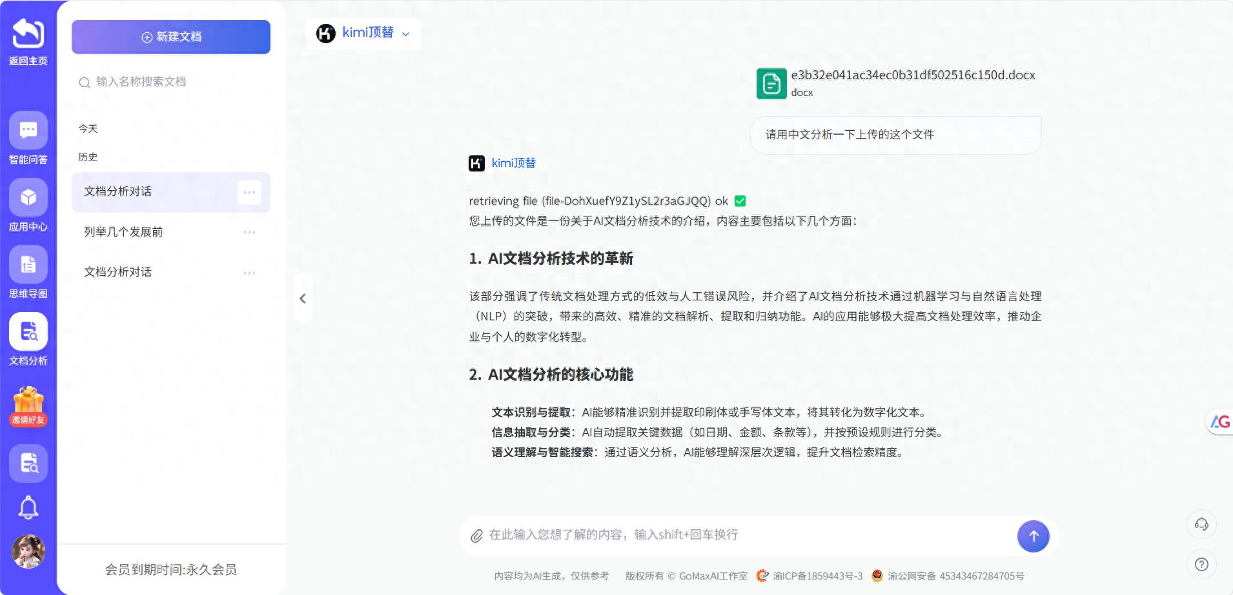This screenshot has height=595, width=1233.
Task: Click the 会员到期时间:永久会员 label
Action: (x=171, y=570)
